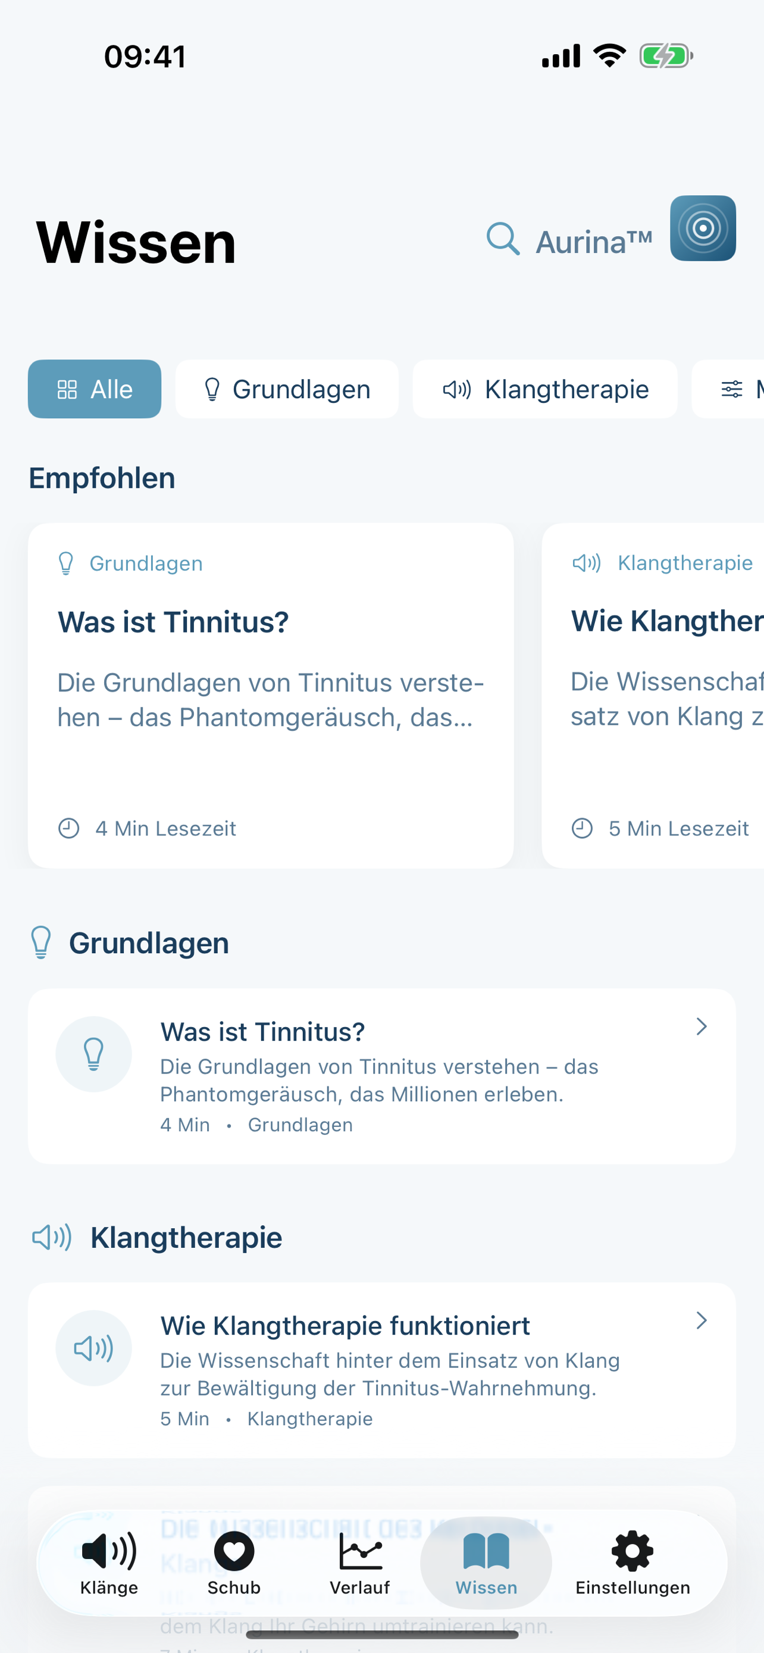Viewport: 764px width, 1653px height.
Task: Open the search icon
Action: 503,240
